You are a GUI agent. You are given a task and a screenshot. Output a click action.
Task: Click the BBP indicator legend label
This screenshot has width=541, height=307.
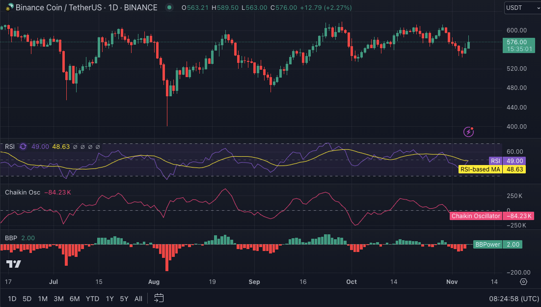pos(11,238)
